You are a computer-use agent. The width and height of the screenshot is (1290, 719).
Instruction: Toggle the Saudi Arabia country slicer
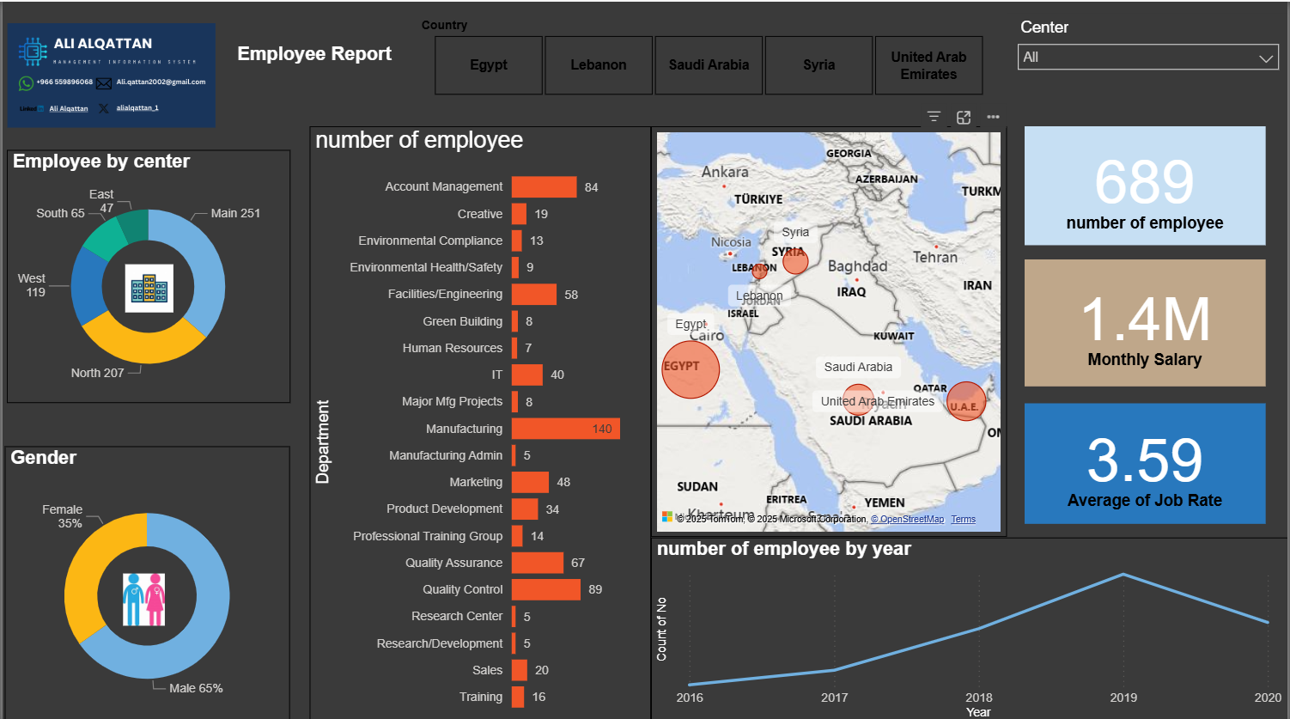pos(709,65)
